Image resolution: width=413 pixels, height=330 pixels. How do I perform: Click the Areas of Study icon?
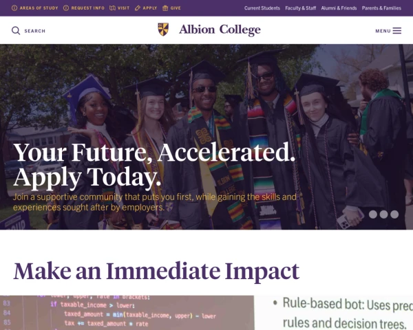14,8
